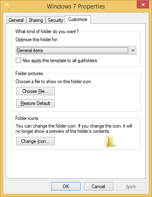Open the Change Icon... dialog
Screen dimensions: 152x197
pyautogui.click(x=35, y=141)
